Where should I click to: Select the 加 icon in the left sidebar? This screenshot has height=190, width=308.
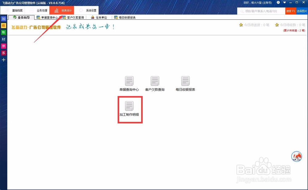click(3, 19)
